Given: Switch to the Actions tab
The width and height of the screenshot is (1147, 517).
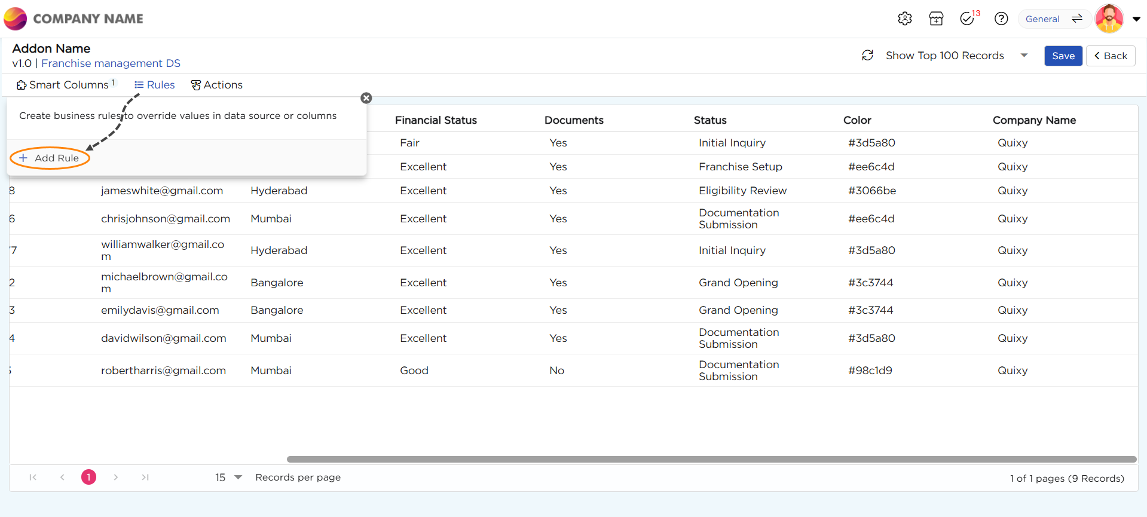Looking at the screenshot, I should [216, 85].
